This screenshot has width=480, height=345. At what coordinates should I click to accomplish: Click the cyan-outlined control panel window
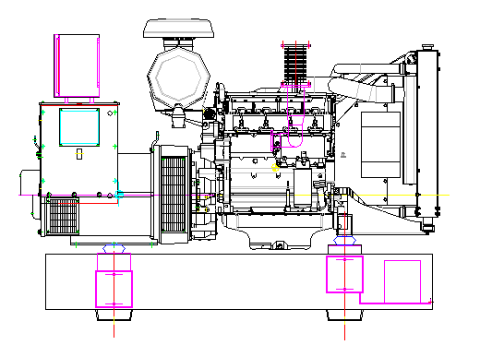click(x=79, y=127)
